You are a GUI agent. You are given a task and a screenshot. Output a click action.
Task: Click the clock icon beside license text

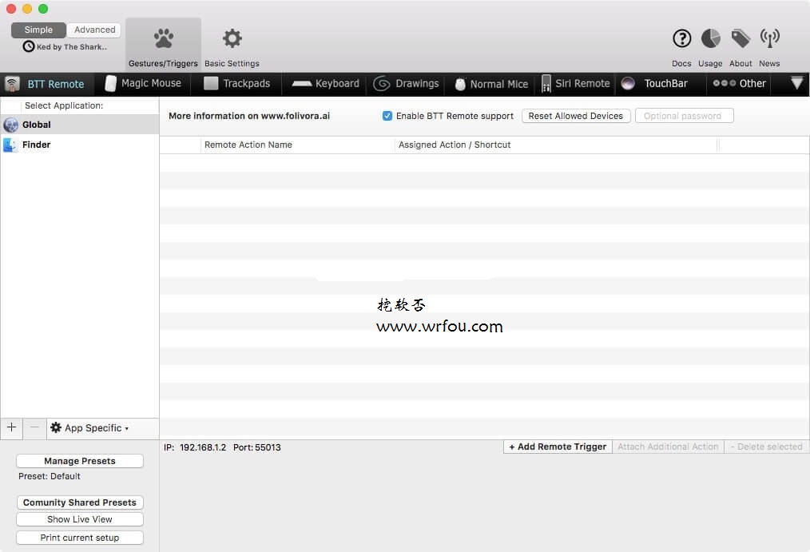tap(29, 46)
